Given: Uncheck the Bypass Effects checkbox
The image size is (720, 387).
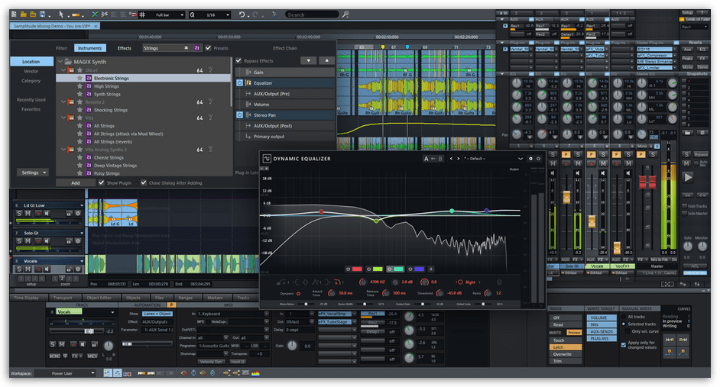Looking at the screenshot, I should tap(239, 60).
